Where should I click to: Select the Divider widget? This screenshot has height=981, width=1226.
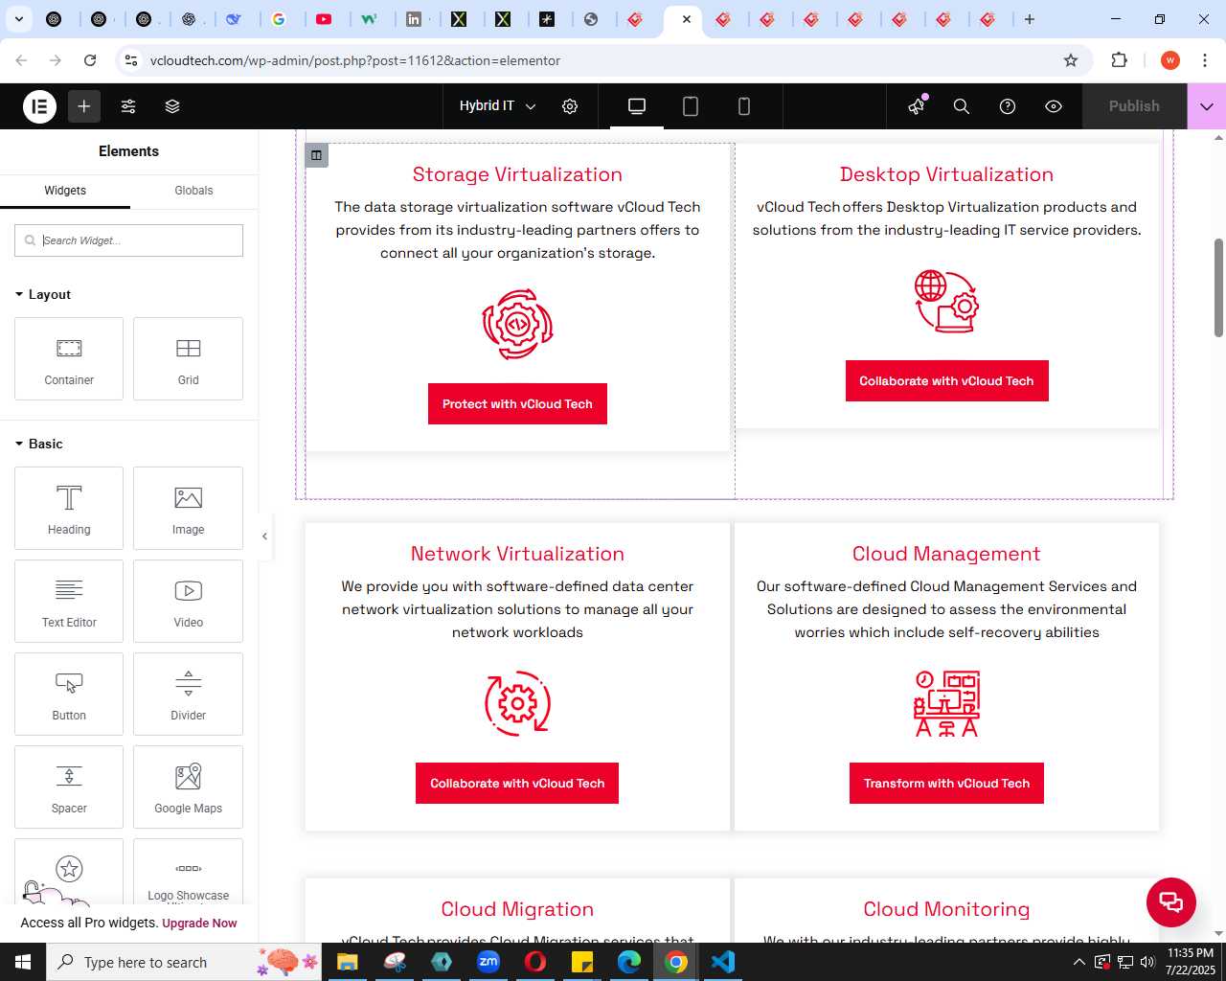point(188,694)
